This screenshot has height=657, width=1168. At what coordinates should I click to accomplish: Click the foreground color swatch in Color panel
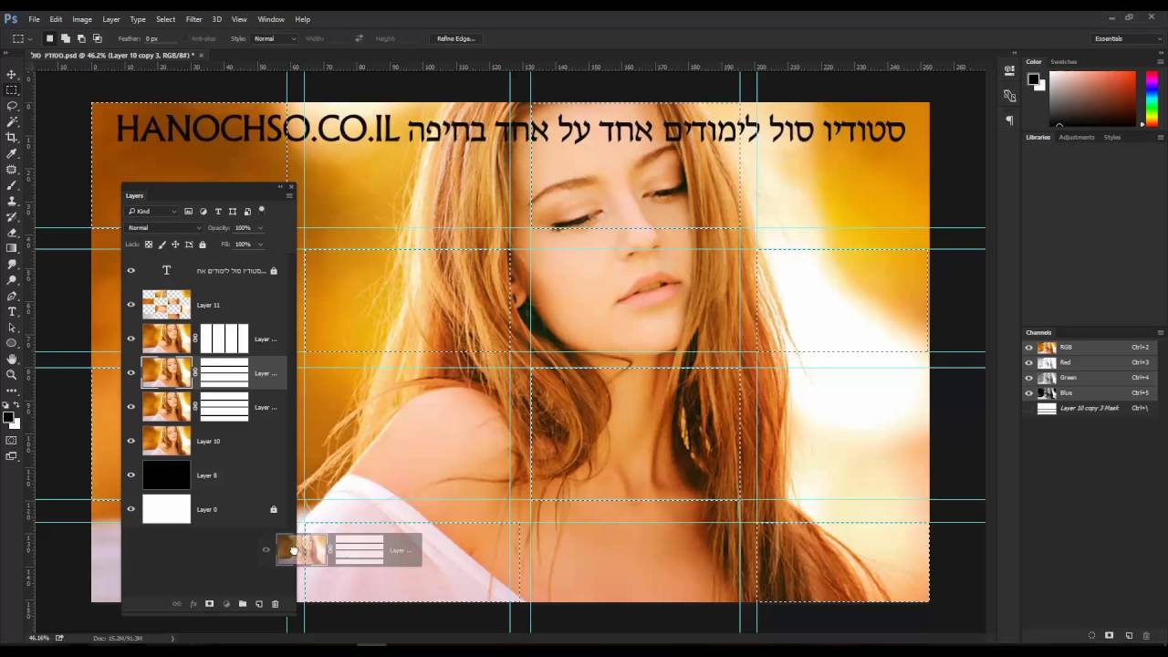coord(1034,78)
